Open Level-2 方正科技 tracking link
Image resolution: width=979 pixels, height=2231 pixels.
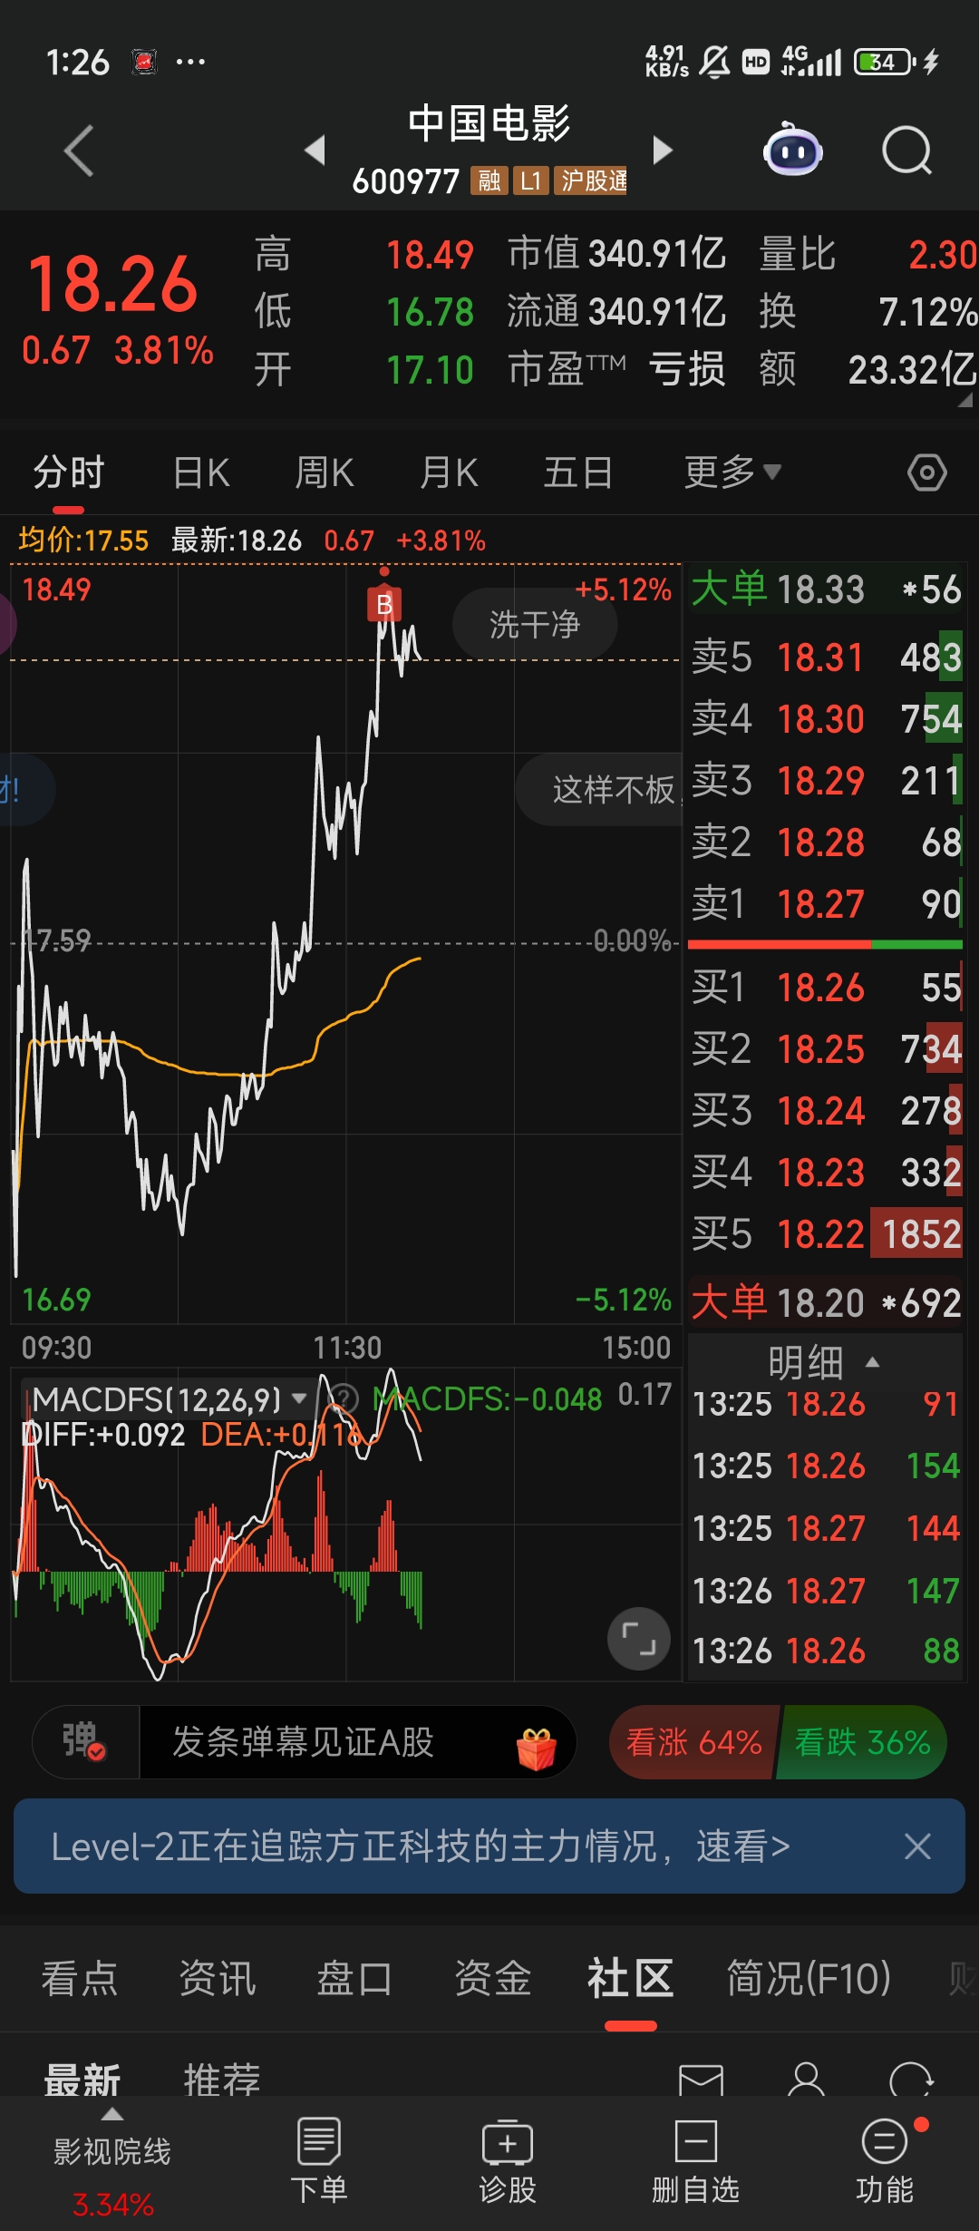coord(421,1846)
